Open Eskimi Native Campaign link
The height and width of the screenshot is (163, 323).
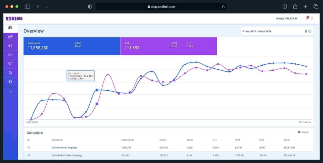tap(64, 148)
